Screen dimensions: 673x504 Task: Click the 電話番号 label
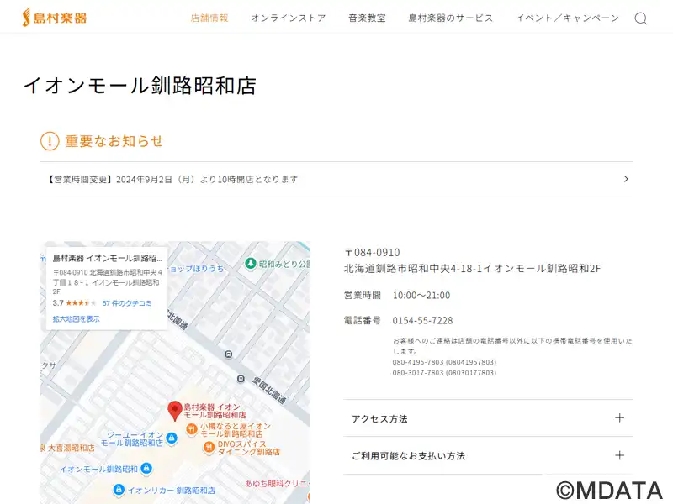coord(363,320)
